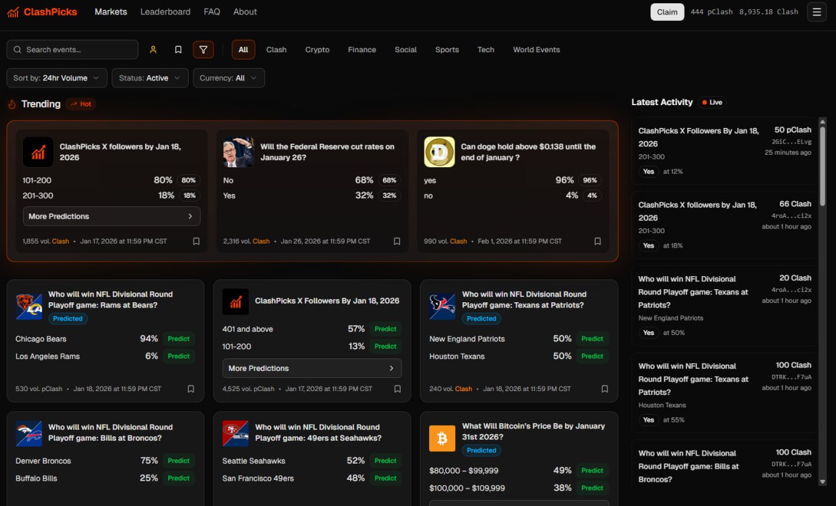Switch to the Crypto category tab
836x506 pixels.
317,50
